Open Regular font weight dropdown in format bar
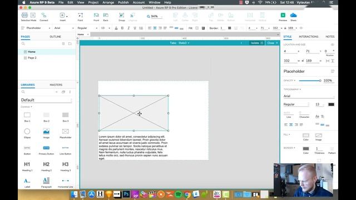Image resolution: width=356 pixels, height=200 pixels. [87, 28]
